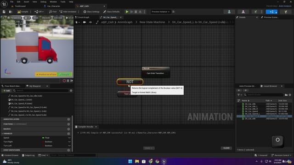This screenshot has height=165, width=294.
Task: Pause the preview animation
Action: pos(68,81)
